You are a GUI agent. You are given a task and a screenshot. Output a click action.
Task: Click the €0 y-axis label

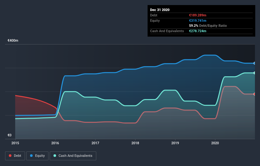pos(10,135)
